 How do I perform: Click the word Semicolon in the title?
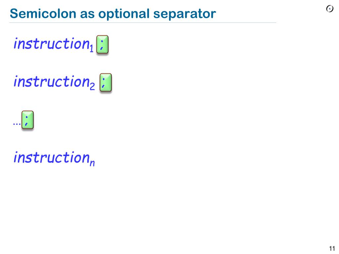43,14
